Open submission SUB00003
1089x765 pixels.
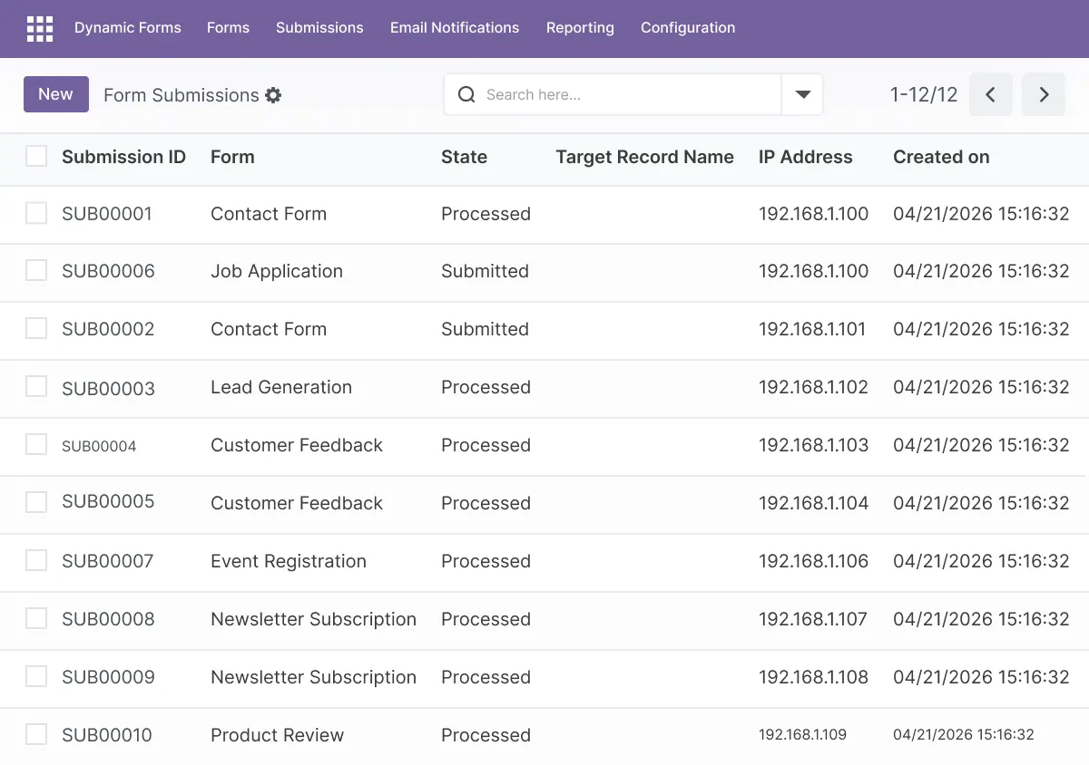click(108, 389)
